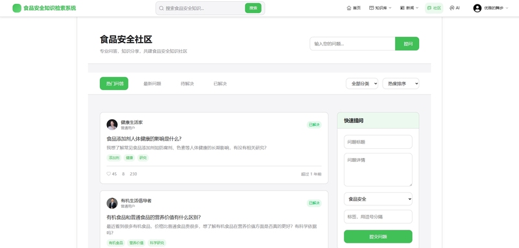Click the 科学研究 tag

(157, 243)
